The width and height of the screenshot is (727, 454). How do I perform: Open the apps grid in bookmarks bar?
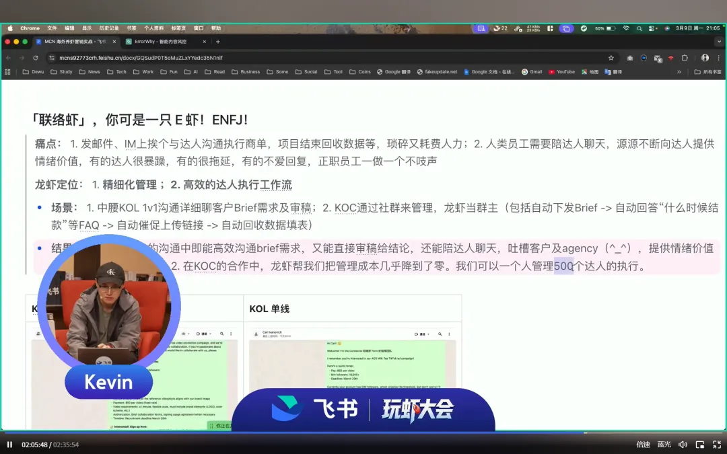[7, 72]
